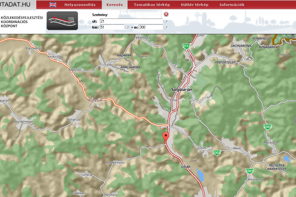Open the Információk menu item

pyautogui.click(x=232, y=5)
